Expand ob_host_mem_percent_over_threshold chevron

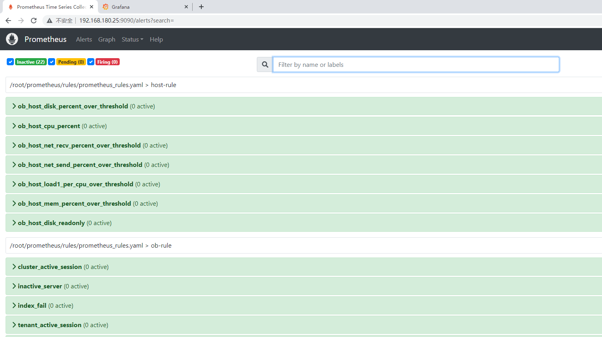(14, 203)
